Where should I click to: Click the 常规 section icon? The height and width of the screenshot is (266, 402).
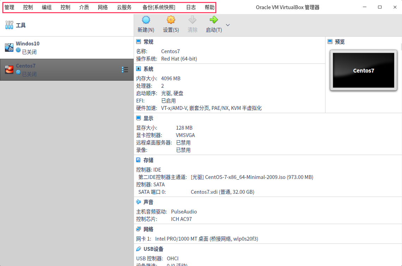[139, 42]
